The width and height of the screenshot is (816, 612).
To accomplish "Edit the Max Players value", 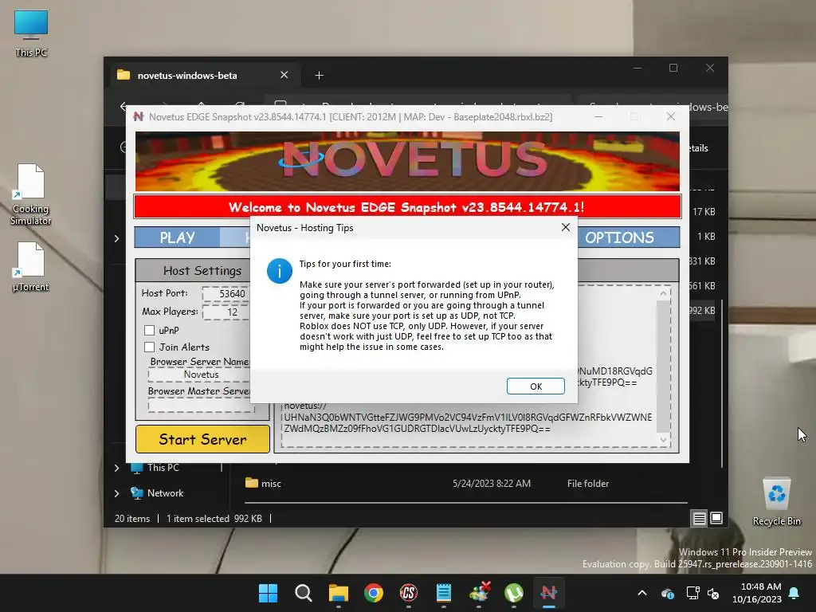I will coord(226,312).
